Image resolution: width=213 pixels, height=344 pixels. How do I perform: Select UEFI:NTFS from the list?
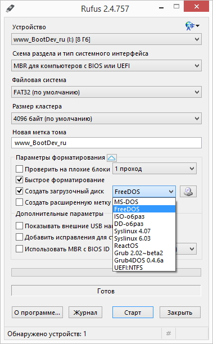144,268
